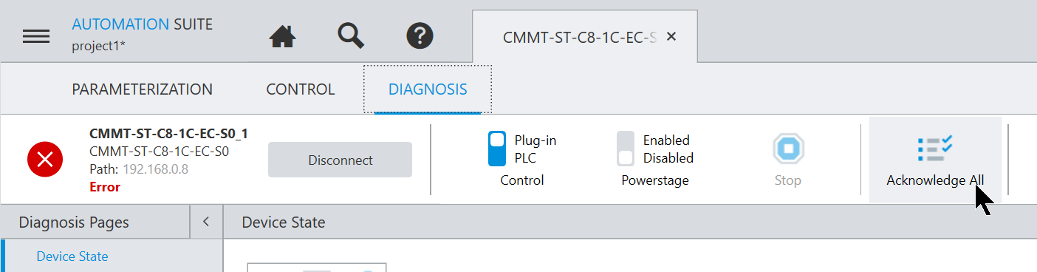Screen dimensions: 1037x272
Task: Click the Acknowledge All checklist icon
Action: [x=935, y=149]
